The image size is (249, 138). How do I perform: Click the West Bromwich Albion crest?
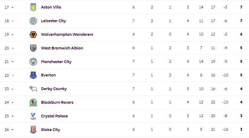pos(33,48)
